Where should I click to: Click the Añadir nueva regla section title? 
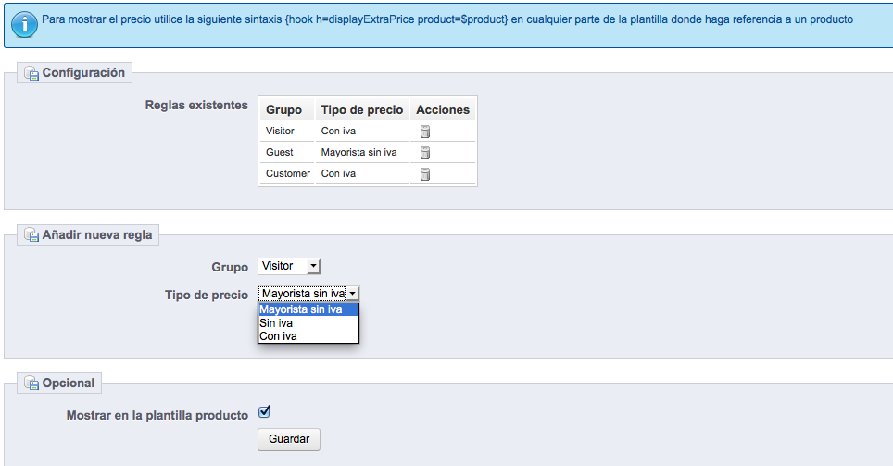pyautogui.click(x=97, y=234)
